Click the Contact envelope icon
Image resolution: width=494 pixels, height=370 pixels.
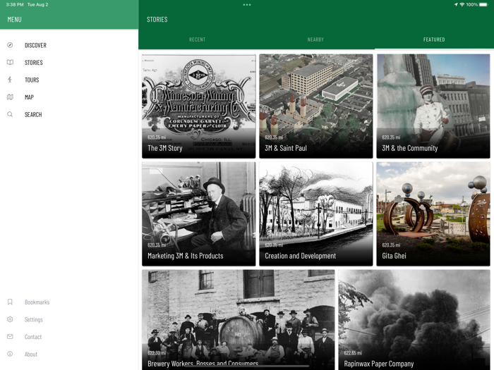pyautogui.click(x=10, y=337)
